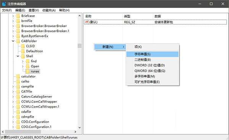Click the Registry Editor app icon in title bar
Image resolution: width=229 pixels, height=140 pixels.
4,4
